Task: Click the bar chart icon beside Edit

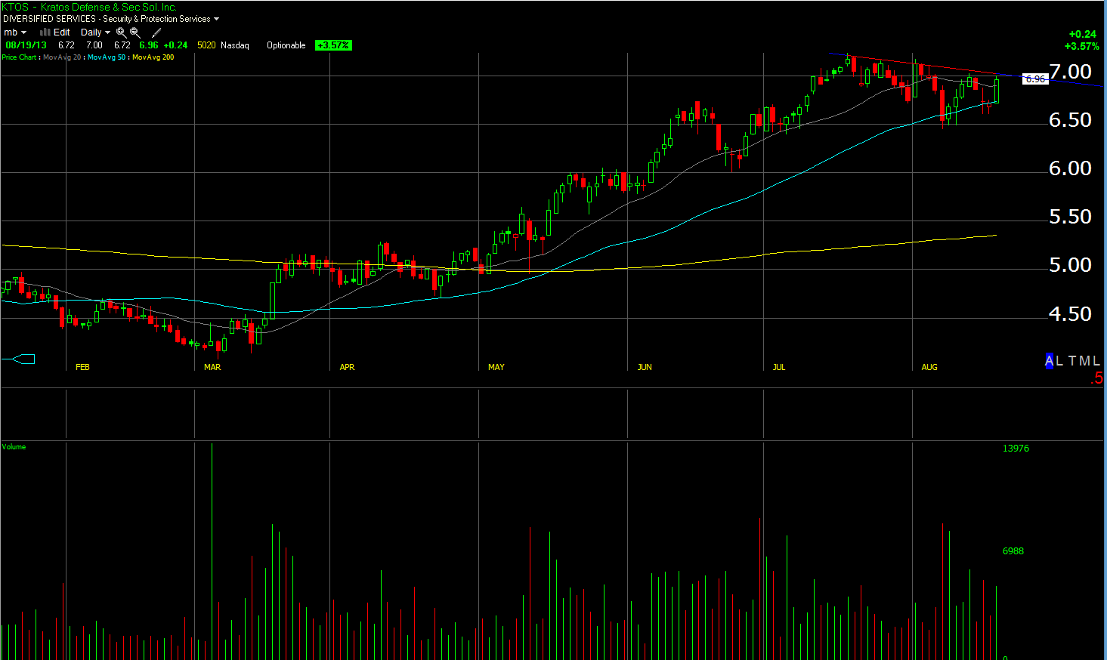Action: (x=45, y=32)
